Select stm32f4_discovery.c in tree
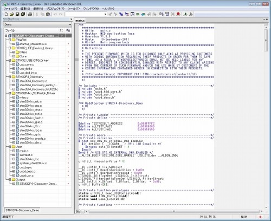The width and height of the screenshot is (271, 221). click(34, 81)
